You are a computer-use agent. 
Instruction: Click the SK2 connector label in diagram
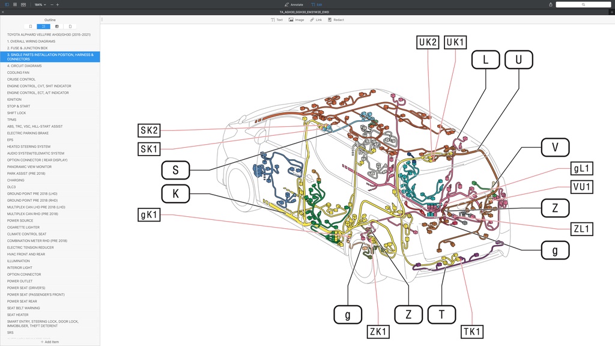point(149,130)
